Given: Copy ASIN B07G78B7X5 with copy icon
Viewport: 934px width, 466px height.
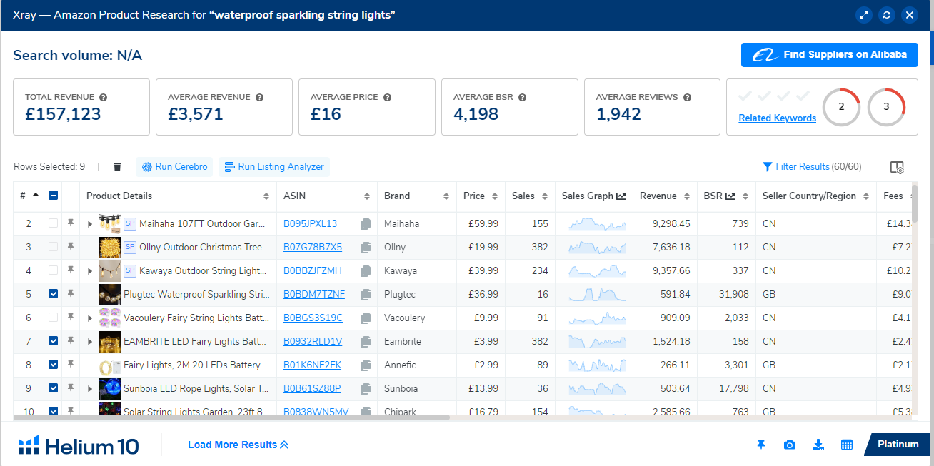Looking at the screenshot, I should tap(366, 248).
